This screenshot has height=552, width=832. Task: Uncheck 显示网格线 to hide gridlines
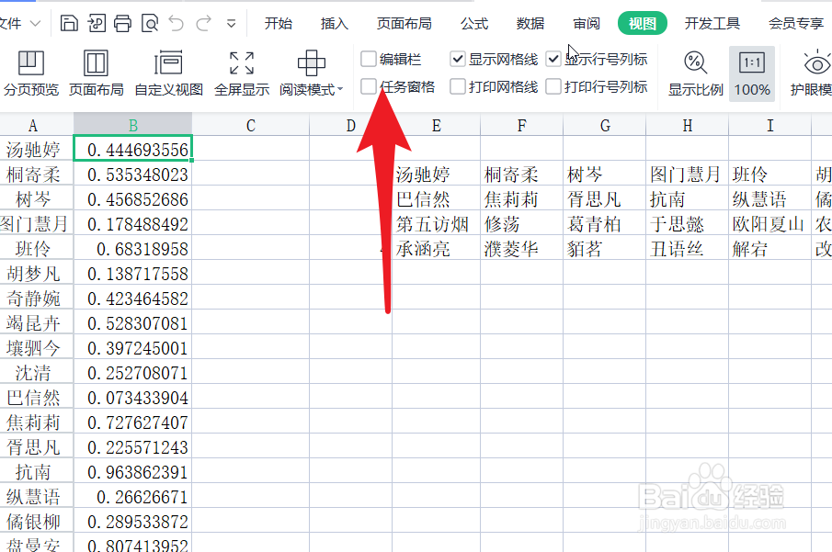[x=457, y=59]
